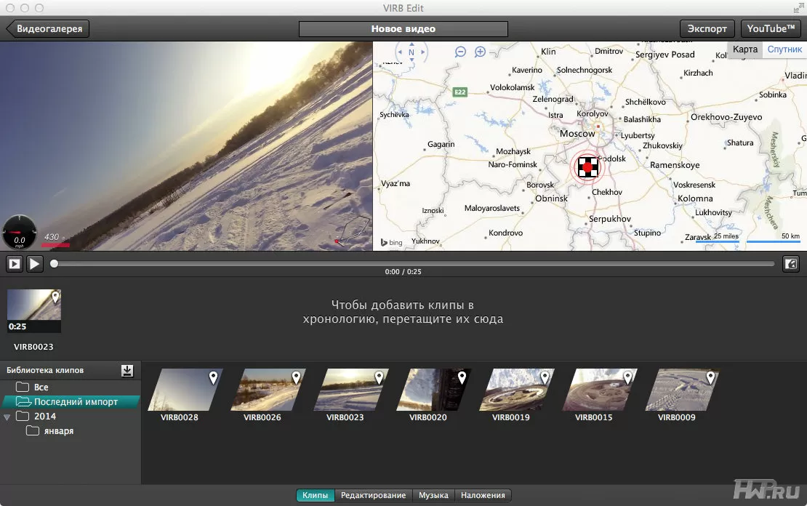Viewport: 807px width, 506px height.
Task: Click Serpukhov label on the map
Action: [609, 219]
